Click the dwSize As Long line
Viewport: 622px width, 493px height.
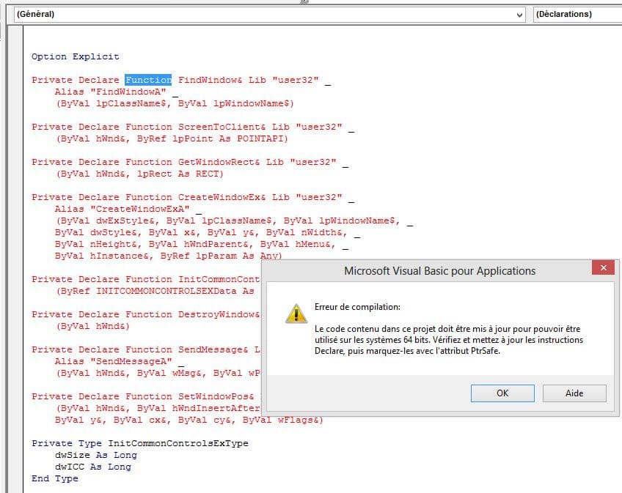click(96, 456)
